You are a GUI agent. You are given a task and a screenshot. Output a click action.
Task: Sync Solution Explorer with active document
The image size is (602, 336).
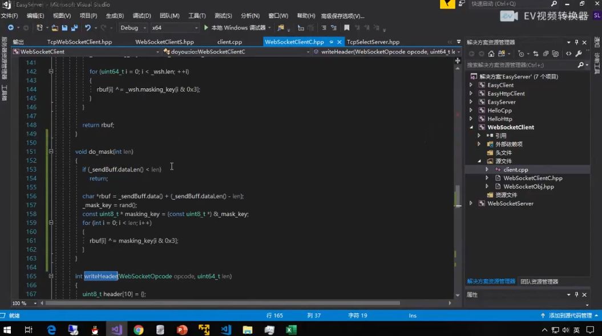pyautogui.click(x=536, y=54)
